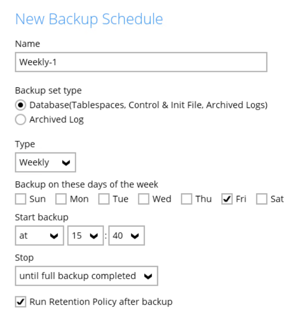This screenshot has height=319, width=300.
Task: Select the Database backup set type radio
Action: point(21,105)
